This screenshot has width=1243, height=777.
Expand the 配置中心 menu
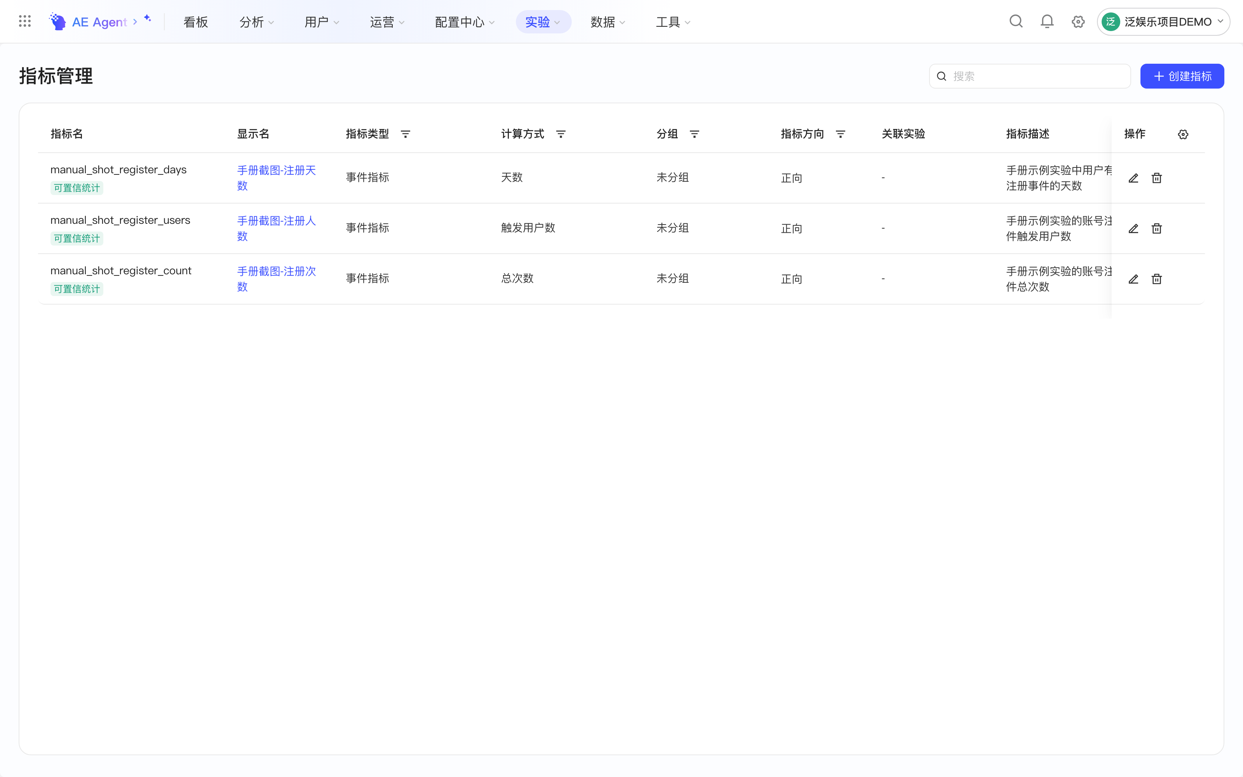point(465,22)
